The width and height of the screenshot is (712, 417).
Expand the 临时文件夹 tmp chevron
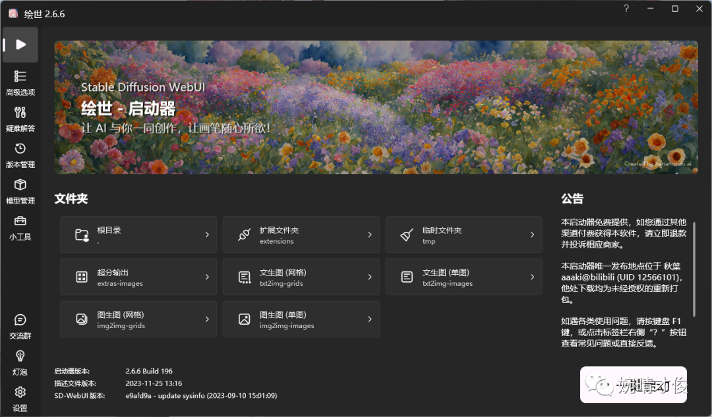click(532, 235)
